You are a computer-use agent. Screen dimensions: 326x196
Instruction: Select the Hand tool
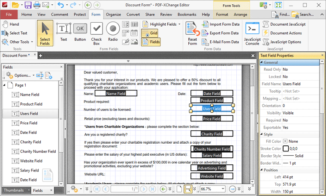(x=11, y=24)
